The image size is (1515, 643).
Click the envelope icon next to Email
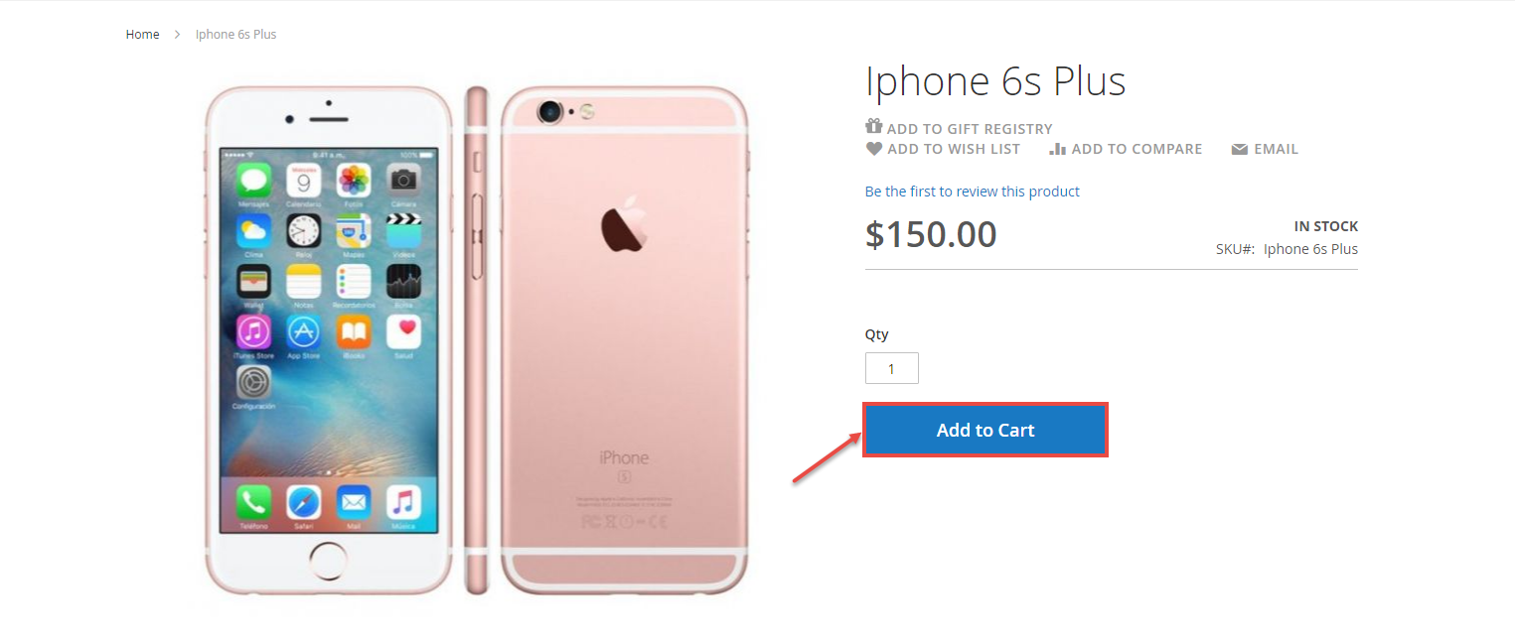point(1239,150)
